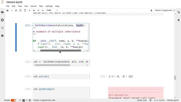Click the cal = CalInheritance code line
Image resolution: width=181 pixels, height=102 pixels.
(61, 62)
